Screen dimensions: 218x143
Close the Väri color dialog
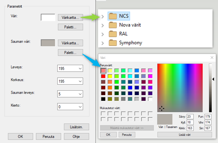[212, 57]
